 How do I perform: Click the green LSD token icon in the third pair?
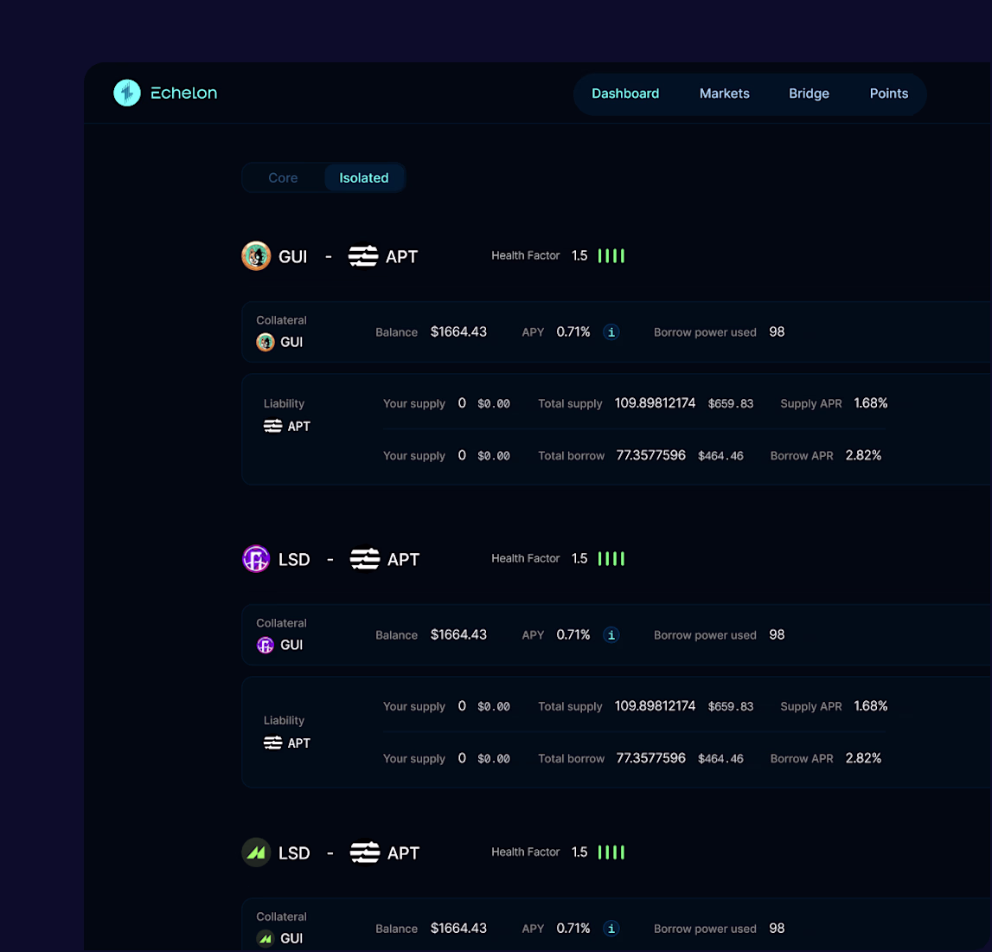pos(256,852)
